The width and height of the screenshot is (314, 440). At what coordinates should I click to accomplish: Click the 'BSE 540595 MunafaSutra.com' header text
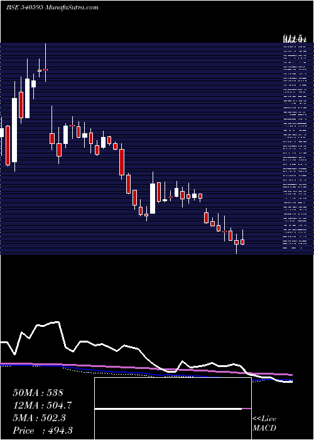tap(52, 8)
